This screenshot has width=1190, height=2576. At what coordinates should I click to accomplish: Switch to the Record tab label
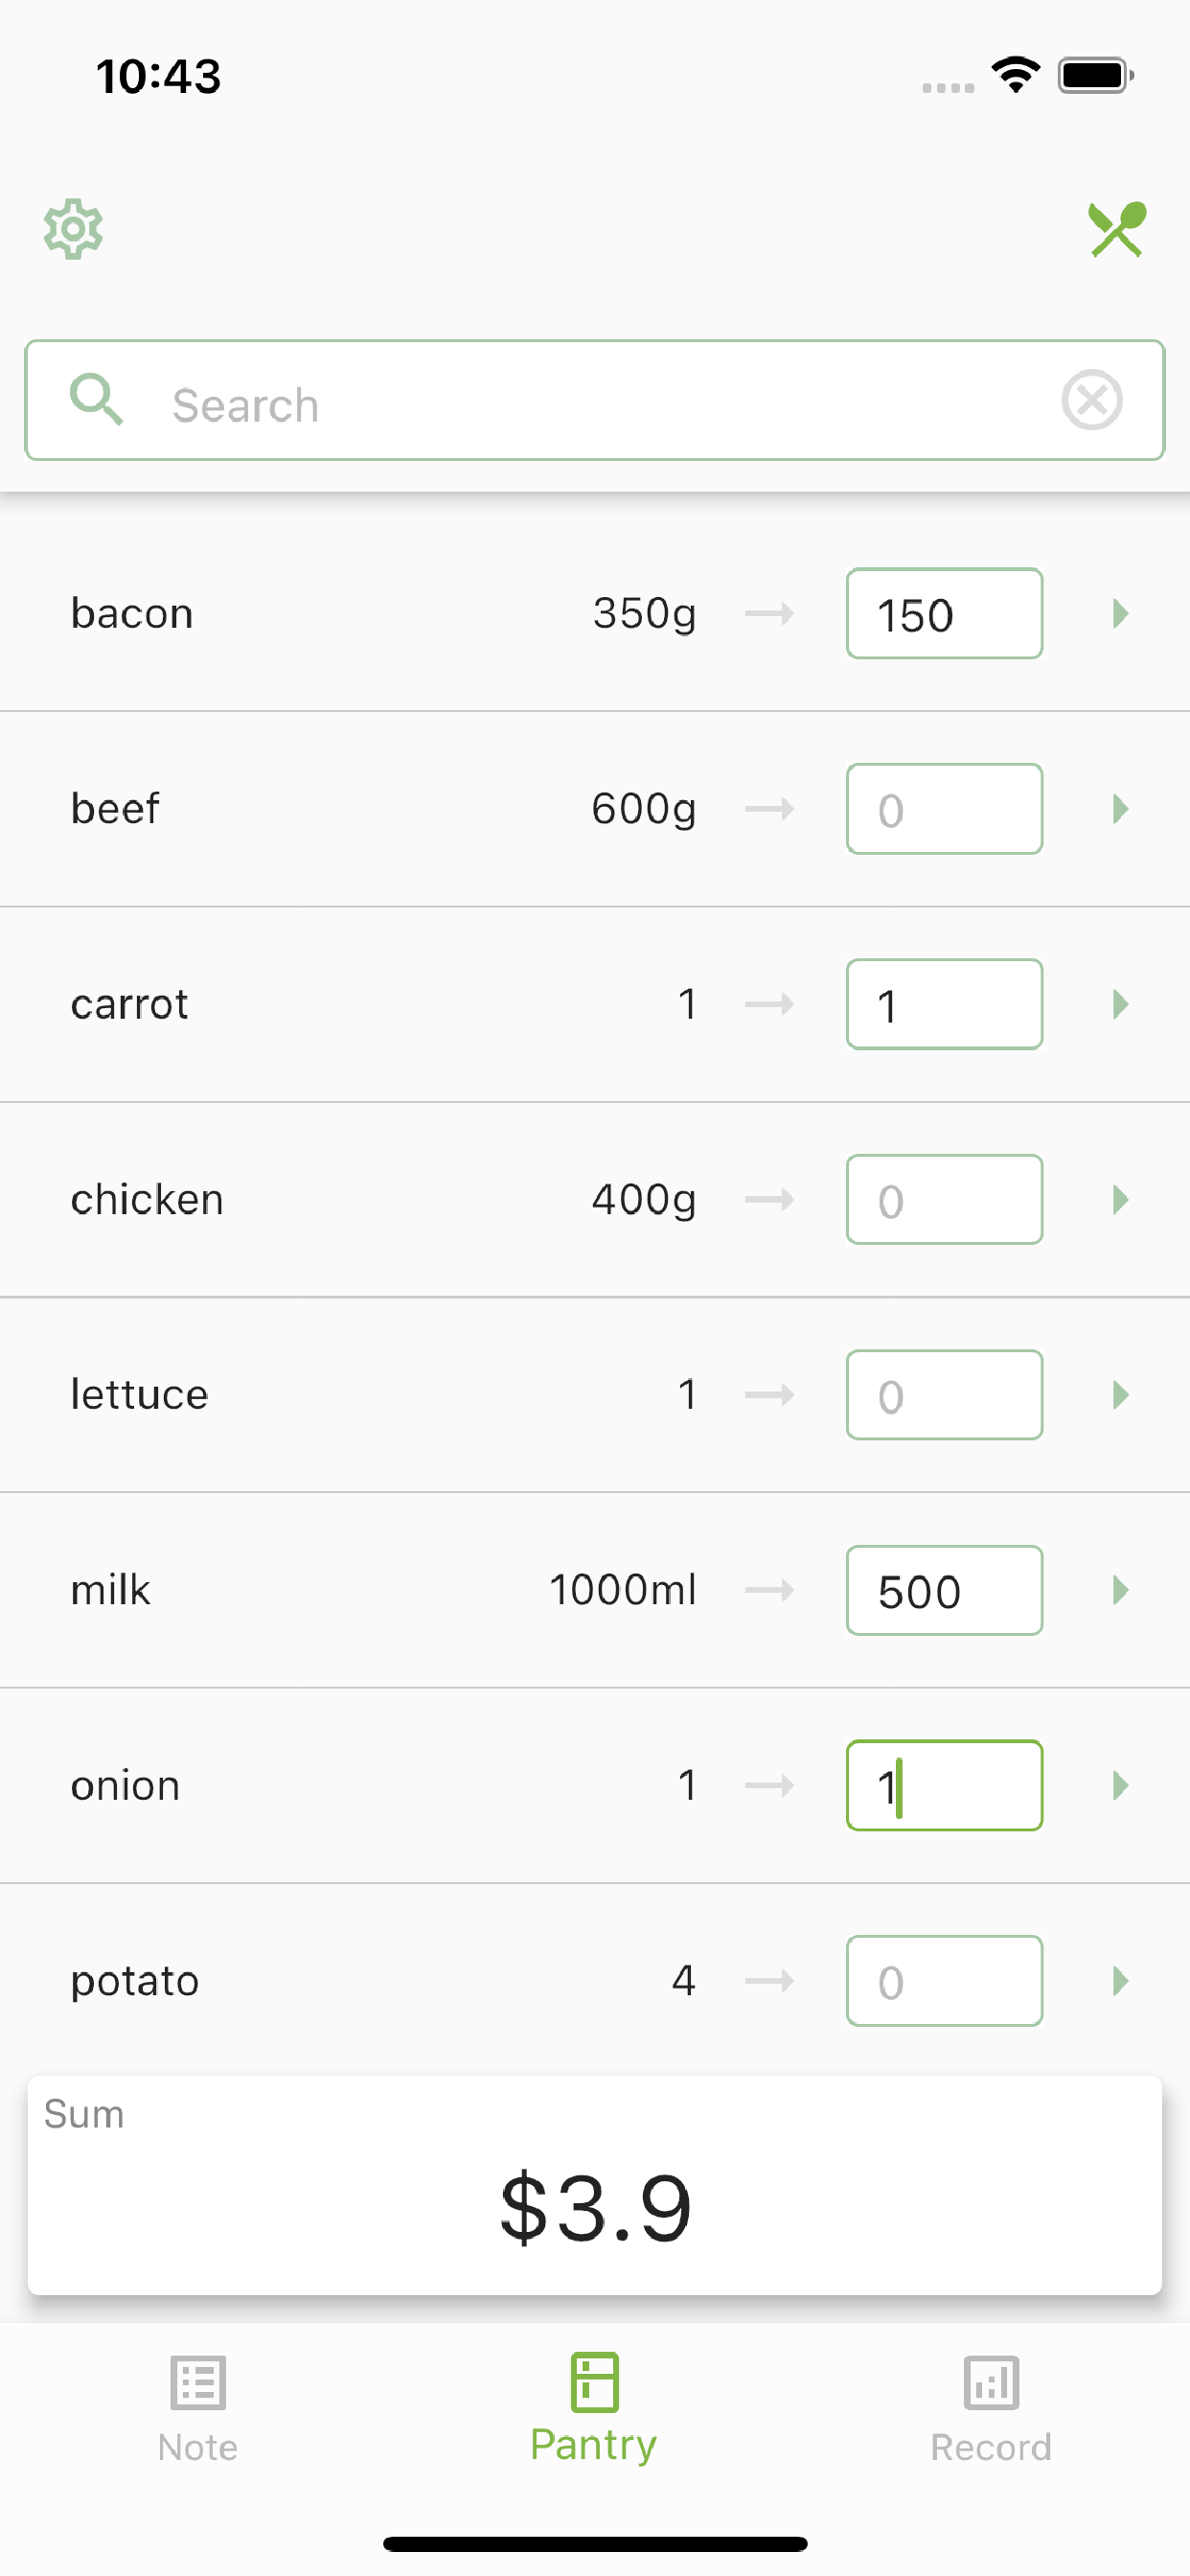coord(991,2447)
